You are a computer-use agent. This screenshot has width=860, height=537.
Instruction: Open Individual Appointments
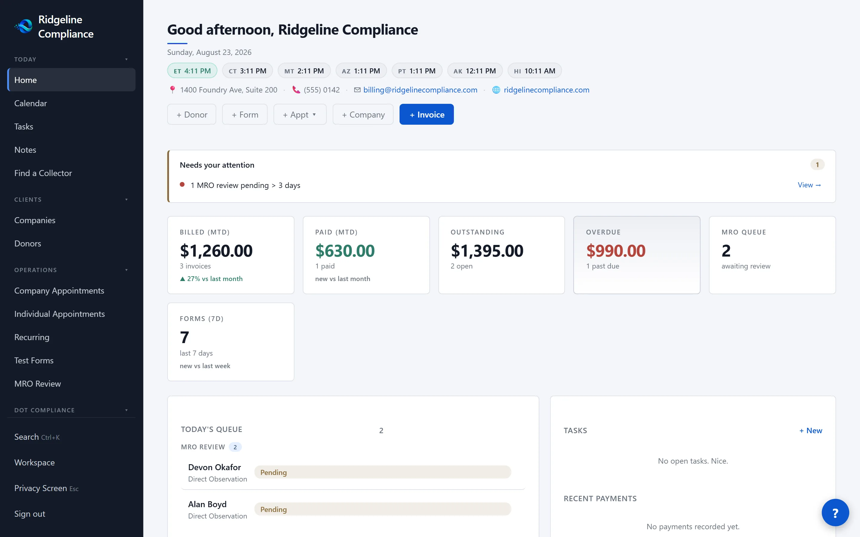pyautogui.click(x=71, y=314)
